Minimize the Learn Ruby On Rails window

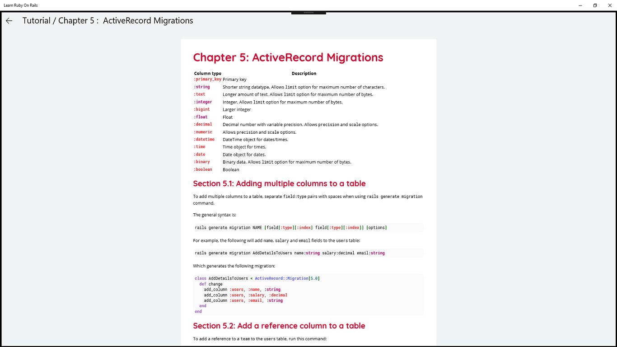580,5
